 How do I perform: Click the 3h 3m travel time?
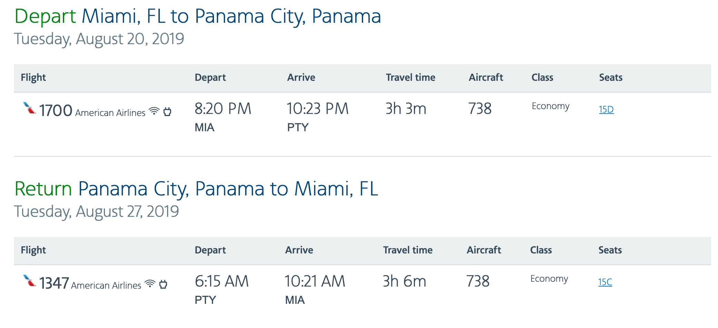point(406,109)
